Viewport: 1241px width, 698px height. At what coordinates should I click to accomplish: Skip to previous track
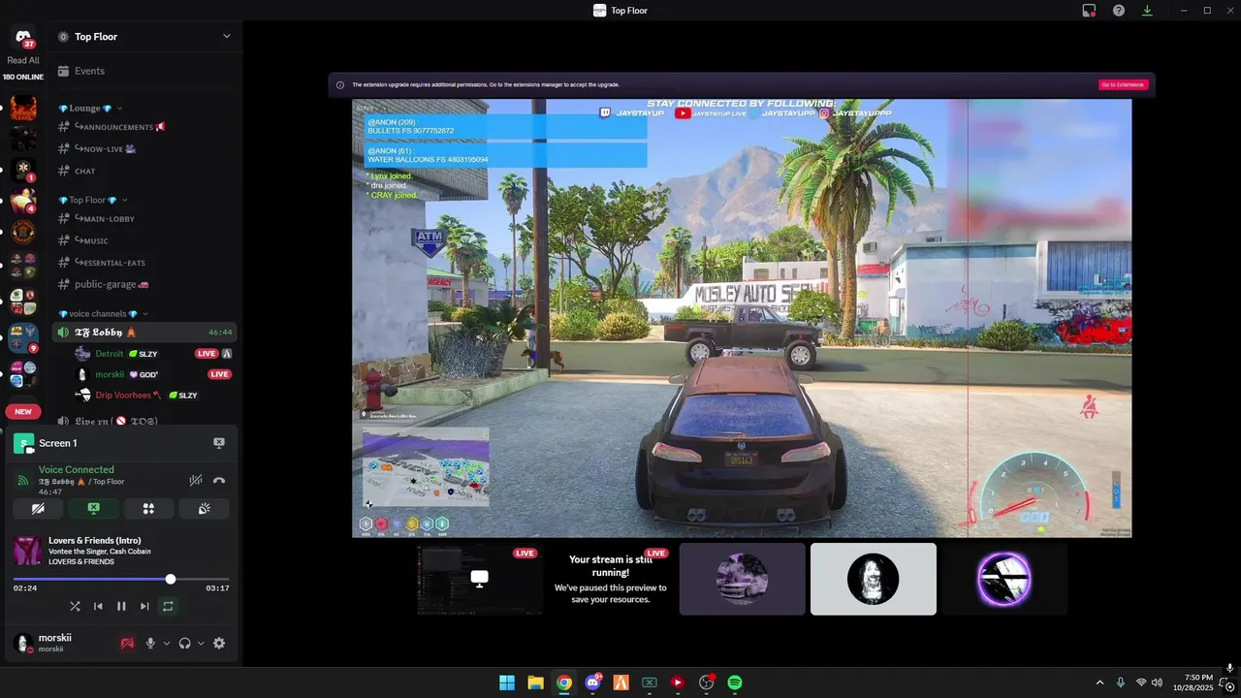[x=98, y=606]
